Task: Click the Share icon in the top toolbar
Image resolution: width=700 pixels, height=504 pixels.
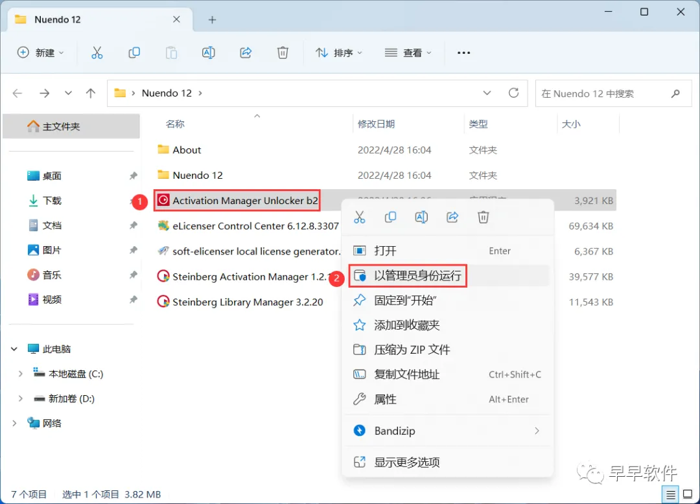Action: [246, 52]
